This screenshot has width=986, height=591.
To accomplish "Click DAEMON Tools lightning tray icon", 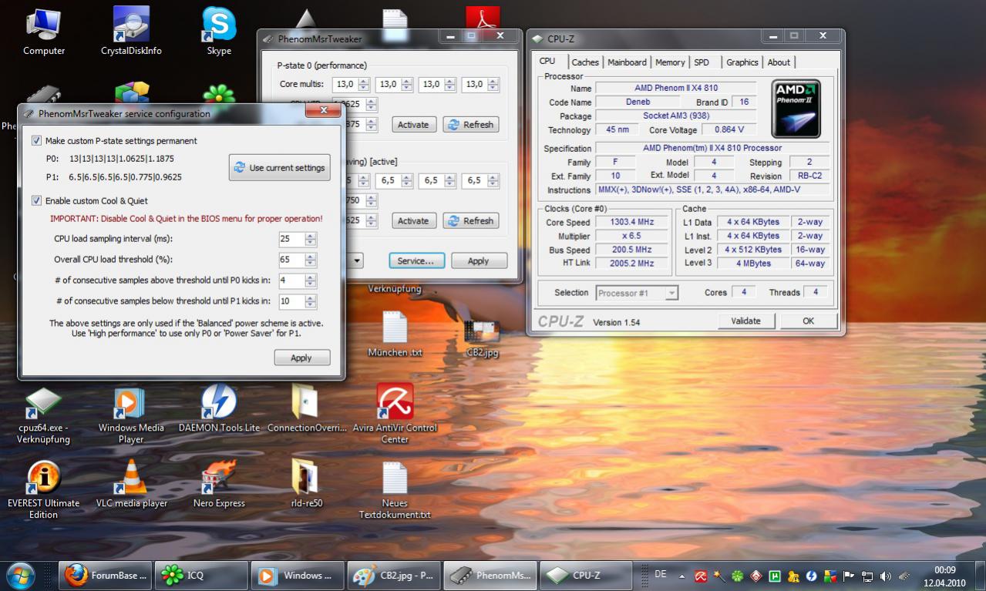I will point(811,576).
